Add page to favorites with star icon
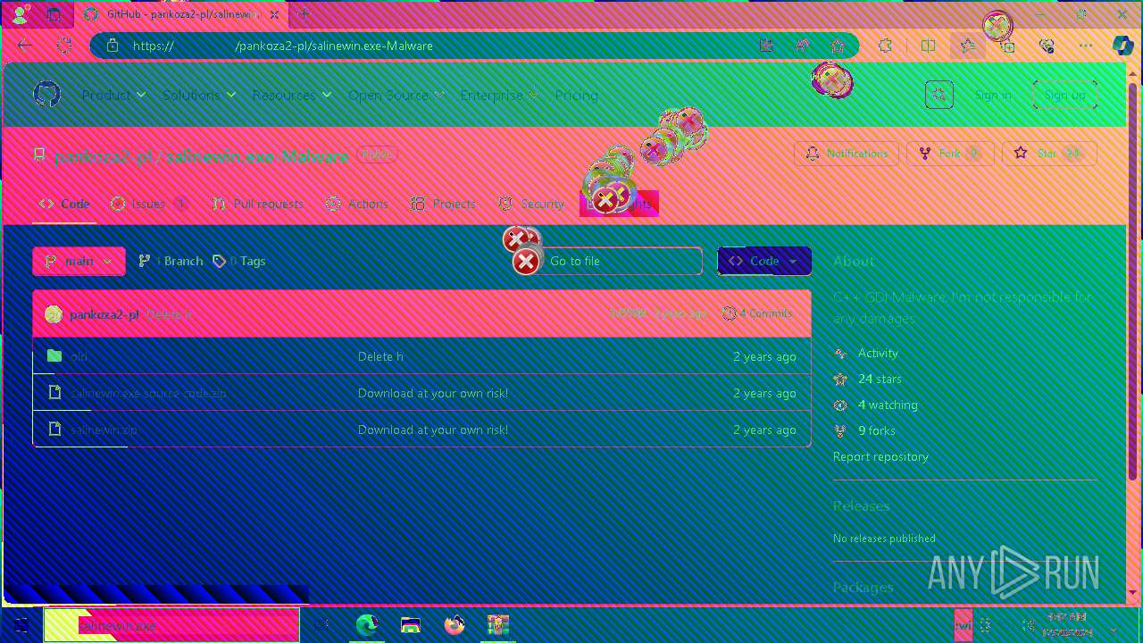Screen dimensions: 1143x643 point(837,46)
